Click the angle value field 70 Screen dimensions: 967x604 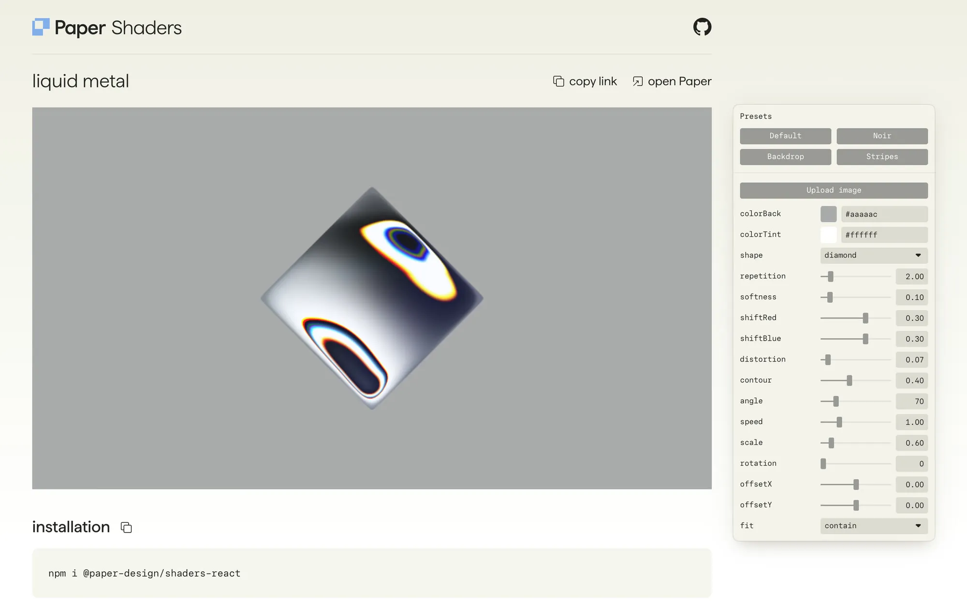(x=911, y=401)
